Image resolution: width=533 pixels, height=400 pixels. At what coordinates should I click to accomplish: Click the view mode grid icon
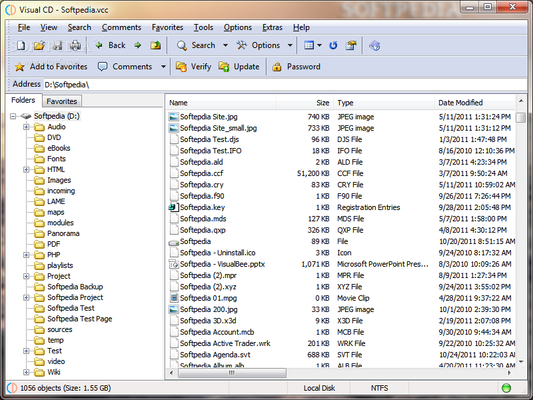point(309,45)
